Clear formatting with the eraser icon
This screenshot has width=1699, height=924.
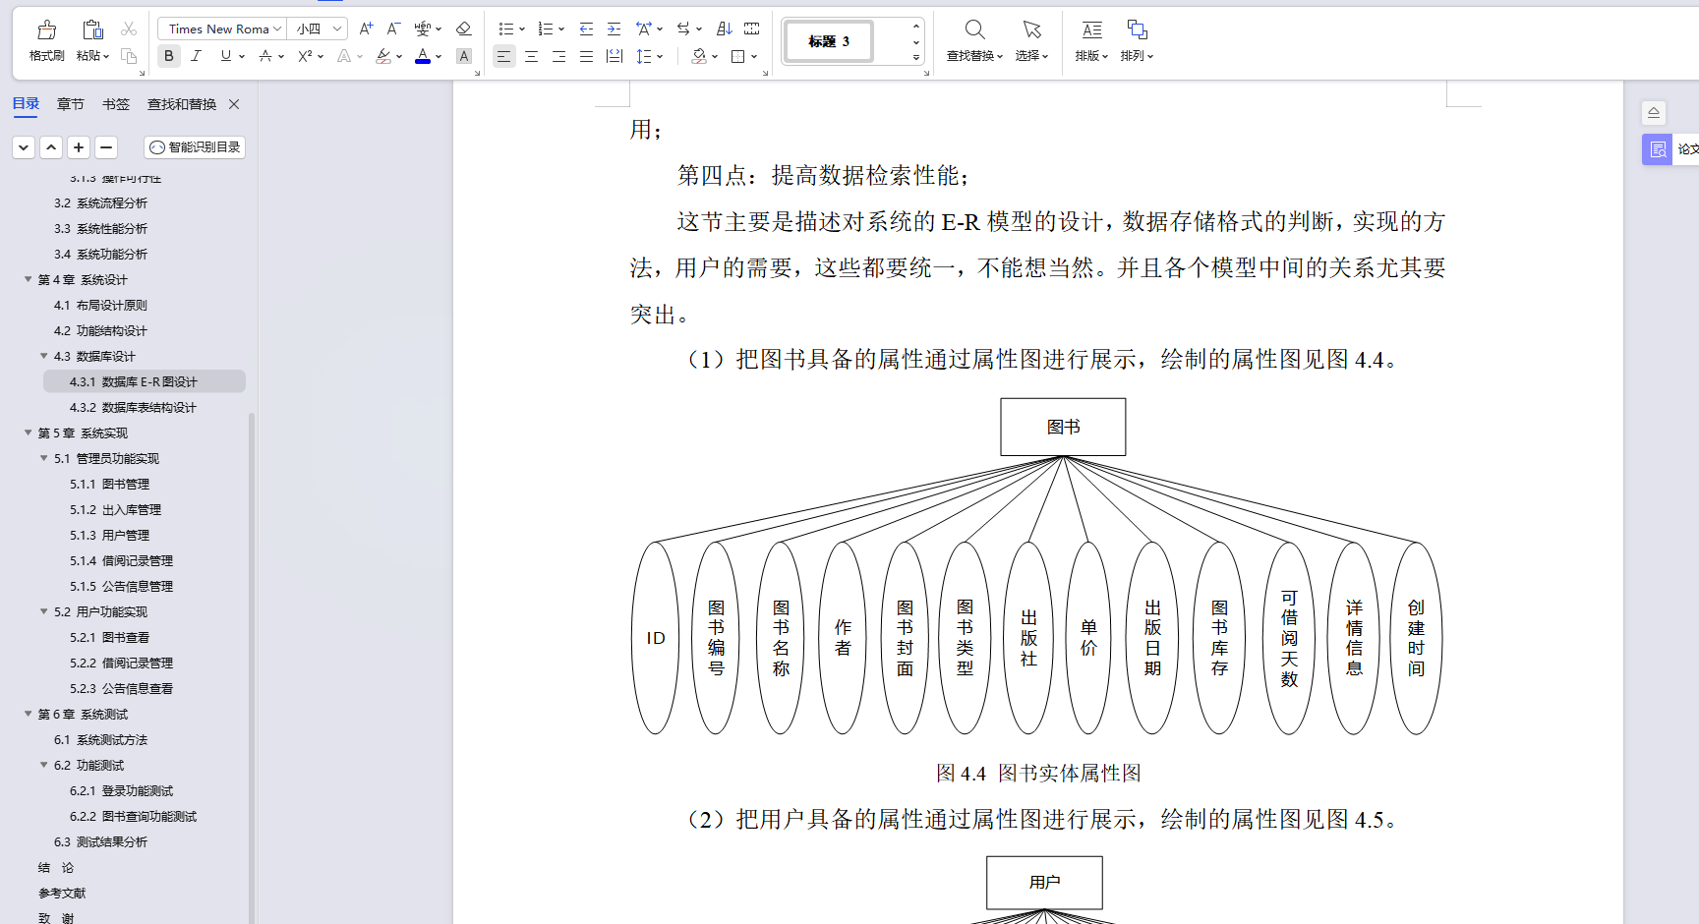(x=464, y=29)
